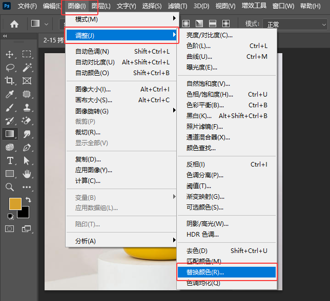Select the Horizontal Type tool
330x301 pixels.
point(10,160)
